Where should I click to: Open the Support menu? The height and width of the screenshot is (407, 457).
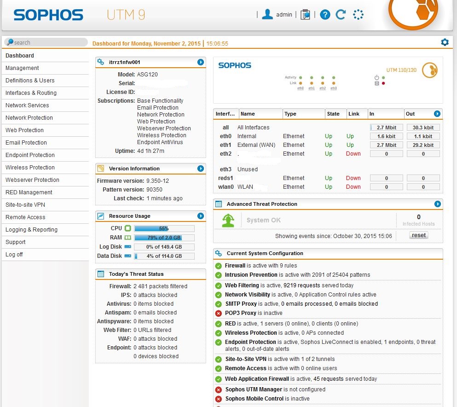[x=45, y=242]
